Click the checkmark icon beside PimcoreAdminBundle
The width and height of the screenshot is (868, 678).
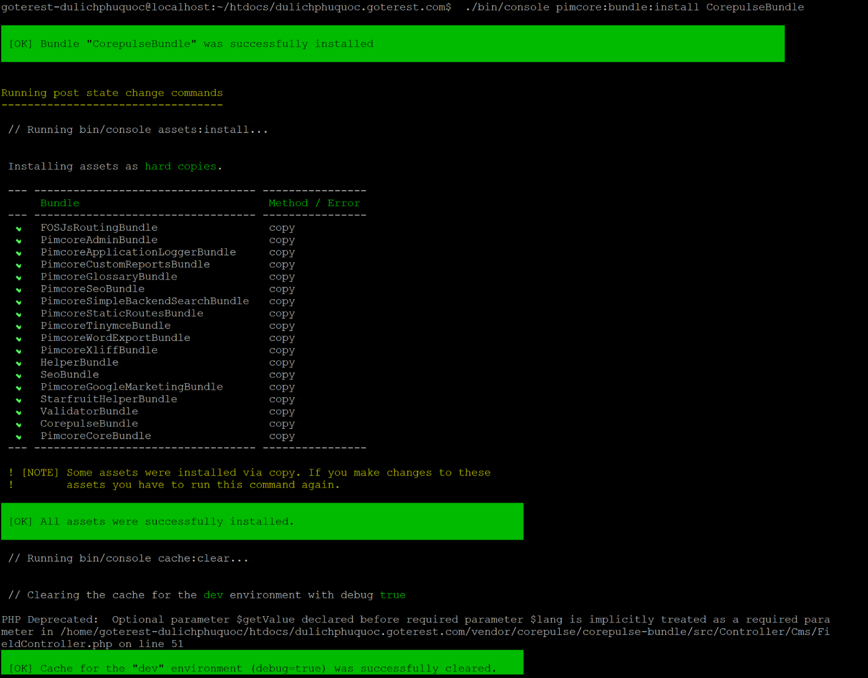tap(19, 241)
